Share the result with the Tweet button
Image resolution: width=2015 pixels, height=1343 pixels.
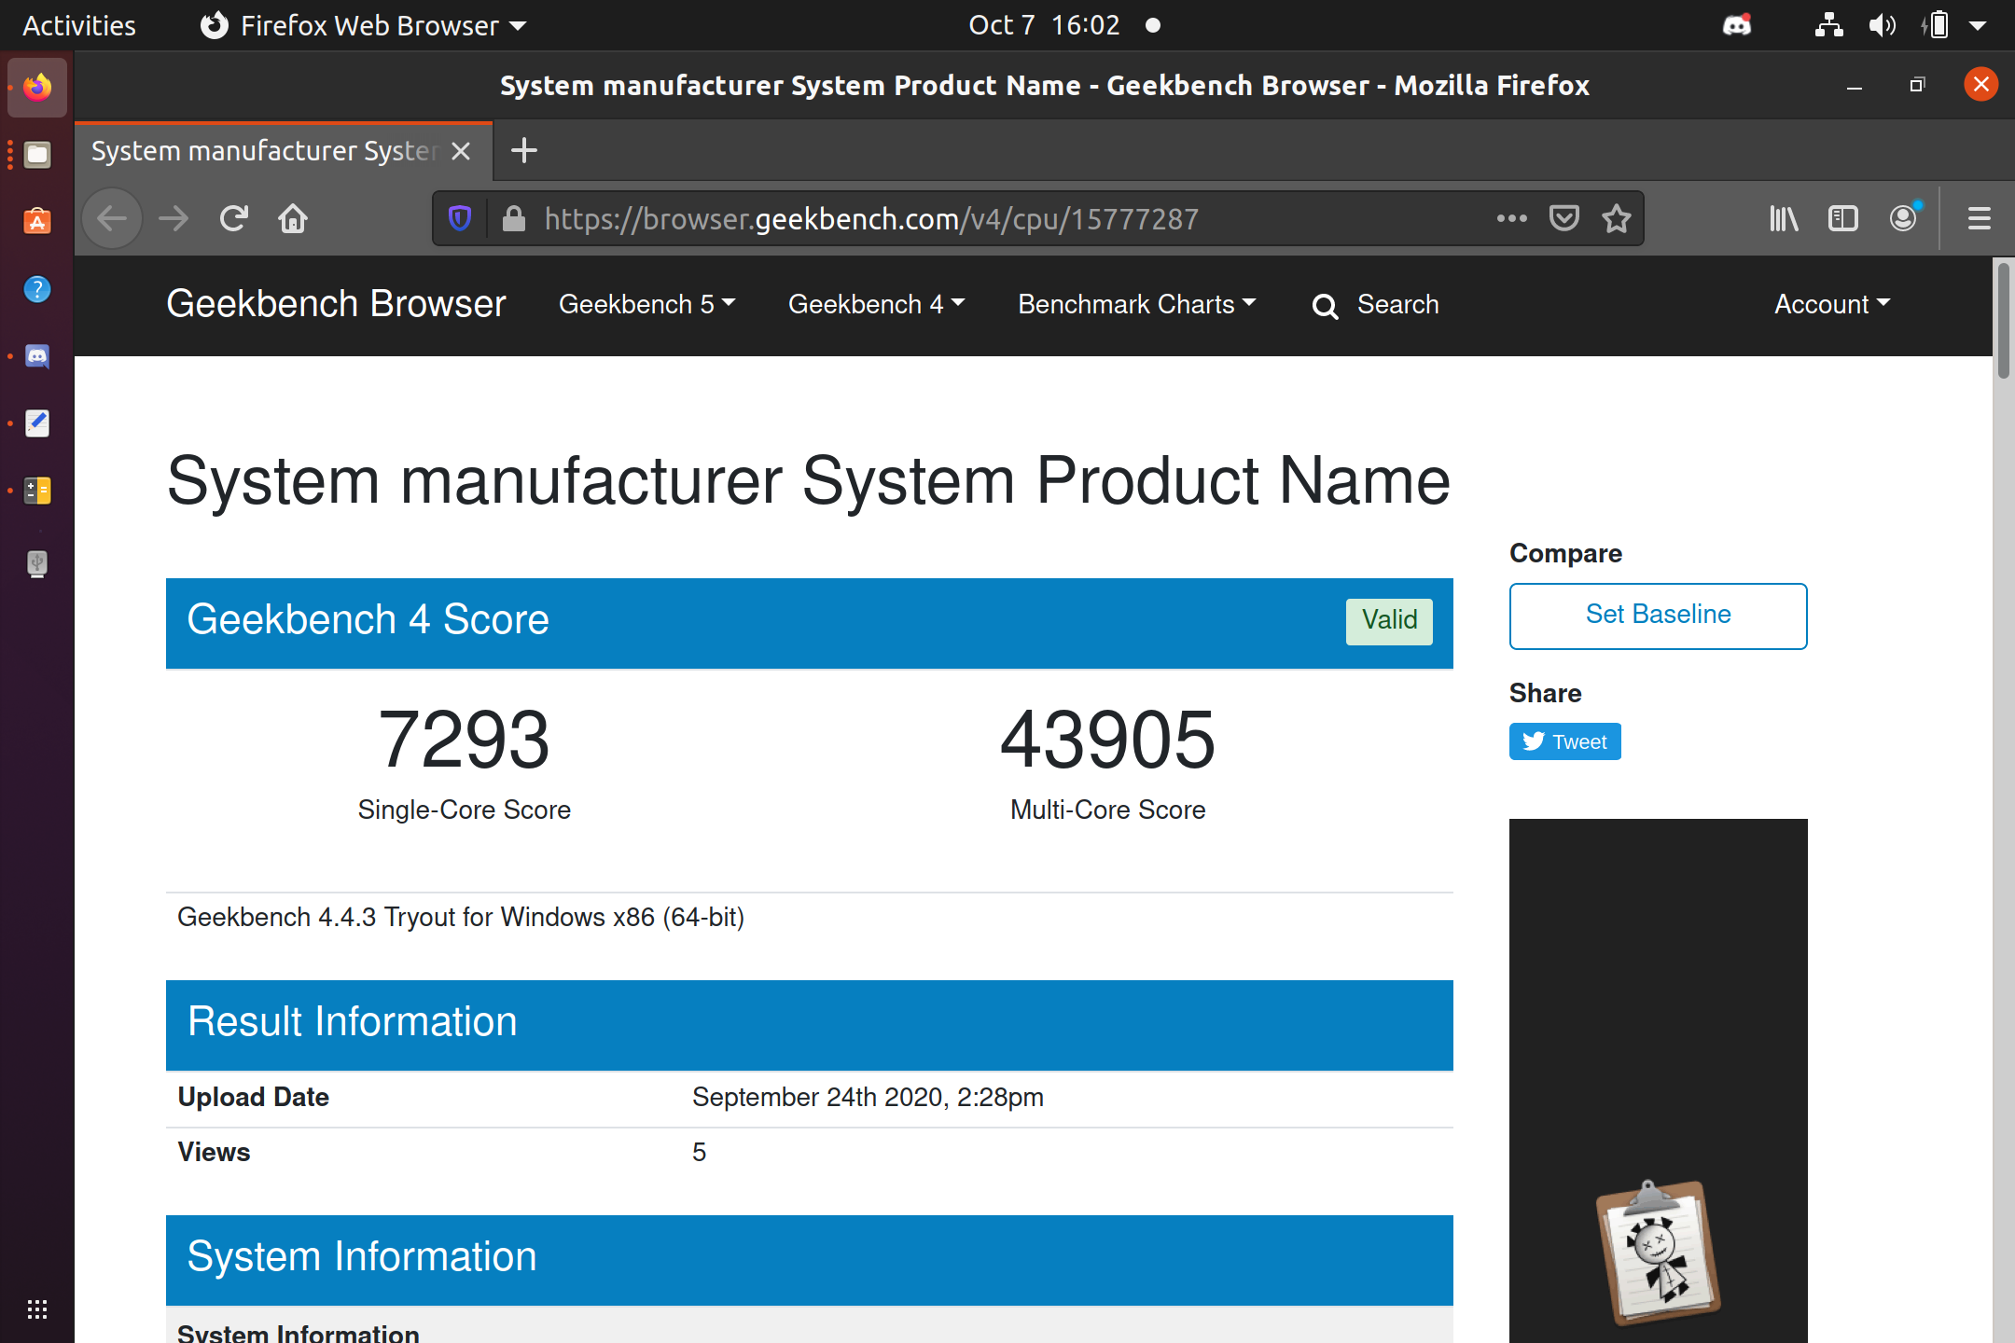click(x=1564, y=741)
